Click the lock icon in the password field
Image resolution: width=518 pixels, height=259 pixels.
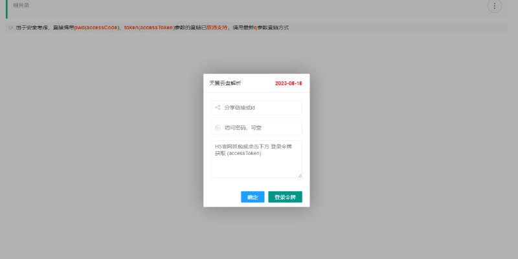click(218, 128)
